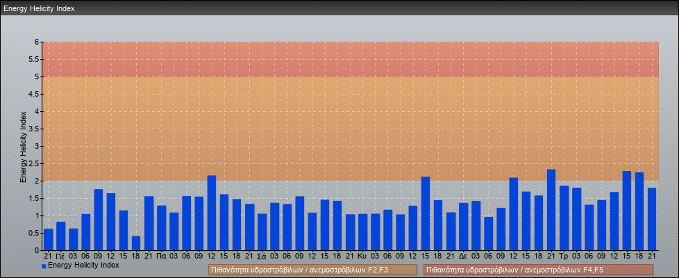Click the bar above the Δε label

[x=463, y=227]
